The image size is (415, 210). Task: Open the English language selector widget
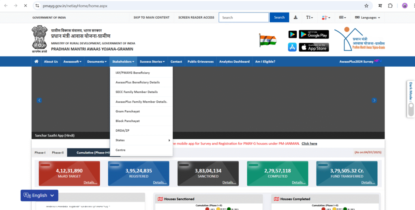pyautogui.click(x=39, y=195)
